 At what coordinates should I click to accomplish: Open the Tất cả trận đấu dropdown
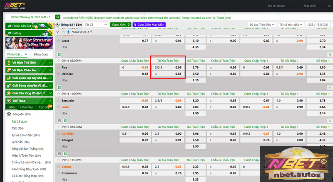(x=291, y=25)
